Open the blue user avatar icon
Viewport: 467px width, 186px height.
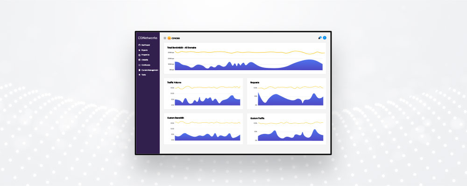[x=325, y=38]
